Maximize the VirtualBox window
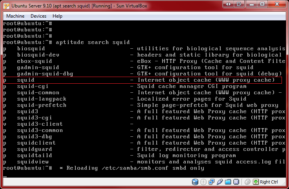The width and height of the screenshot is (289, 189). (262, 4)
